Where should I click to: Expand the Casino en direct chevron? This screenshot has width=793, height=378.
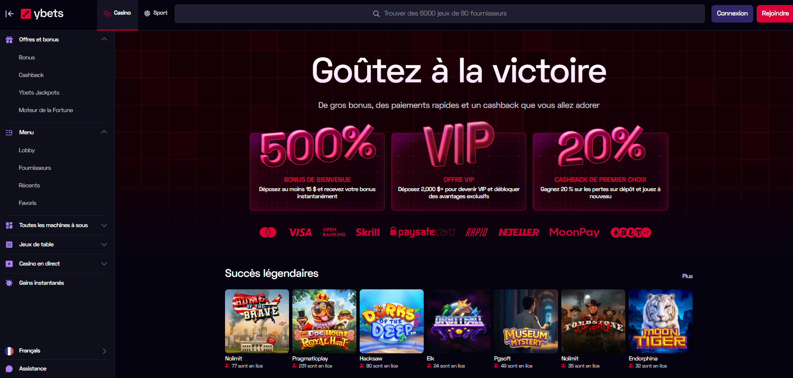(104, 264)
